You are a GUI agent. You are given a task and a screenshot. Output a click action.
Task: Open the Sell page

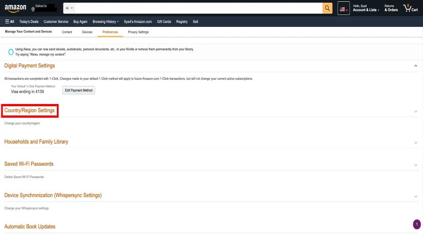pyautogui.click(x=195, y=22)
